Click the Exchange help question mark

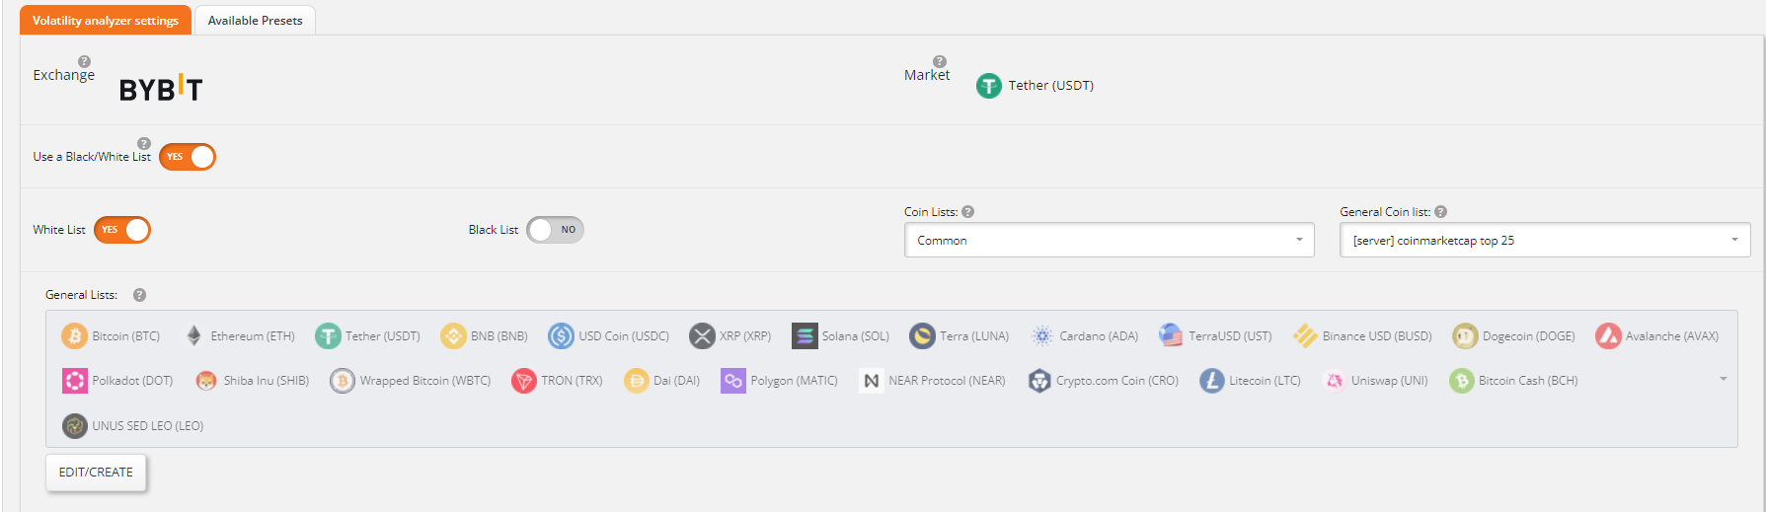85,61
